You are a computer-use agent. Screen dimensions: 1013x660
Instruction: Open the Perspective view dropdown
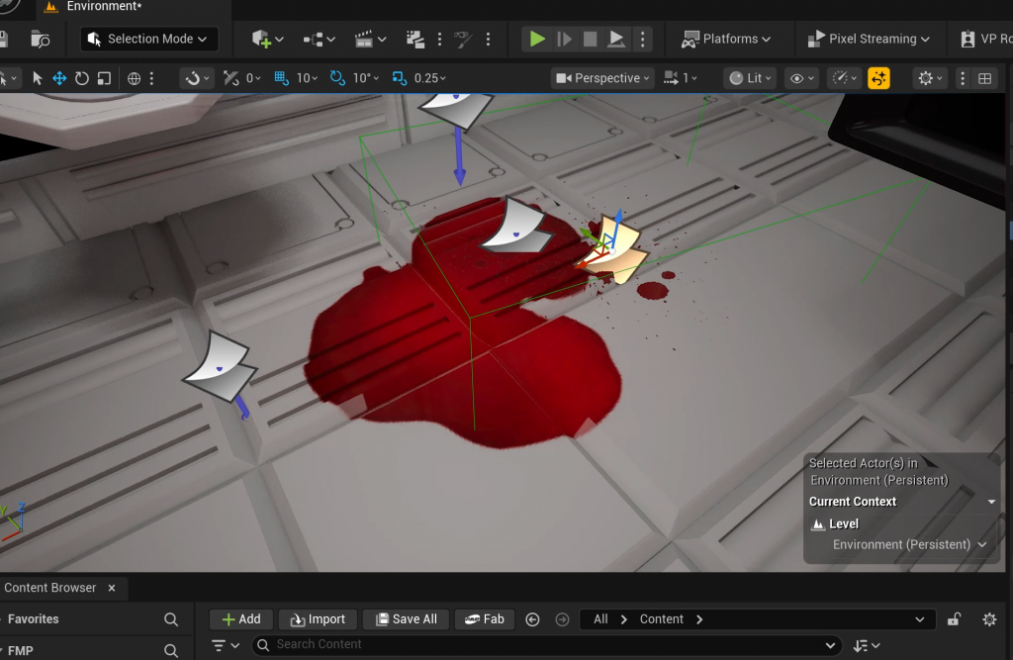click(x=602, y=78)
